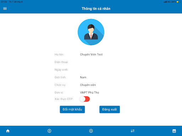Tap the Họ tên label

59,55
